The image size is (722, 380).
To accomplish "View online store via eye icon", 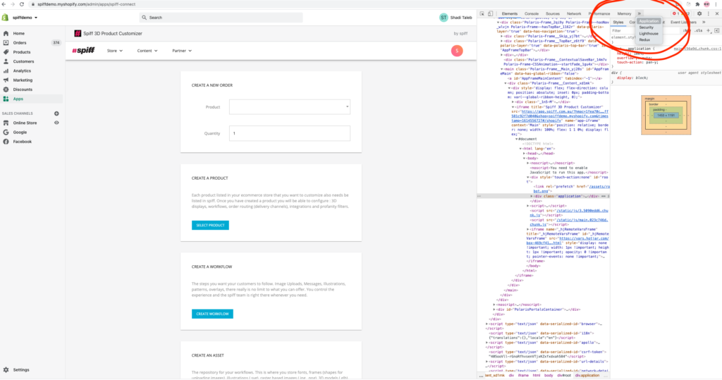I will pos(56,123).
